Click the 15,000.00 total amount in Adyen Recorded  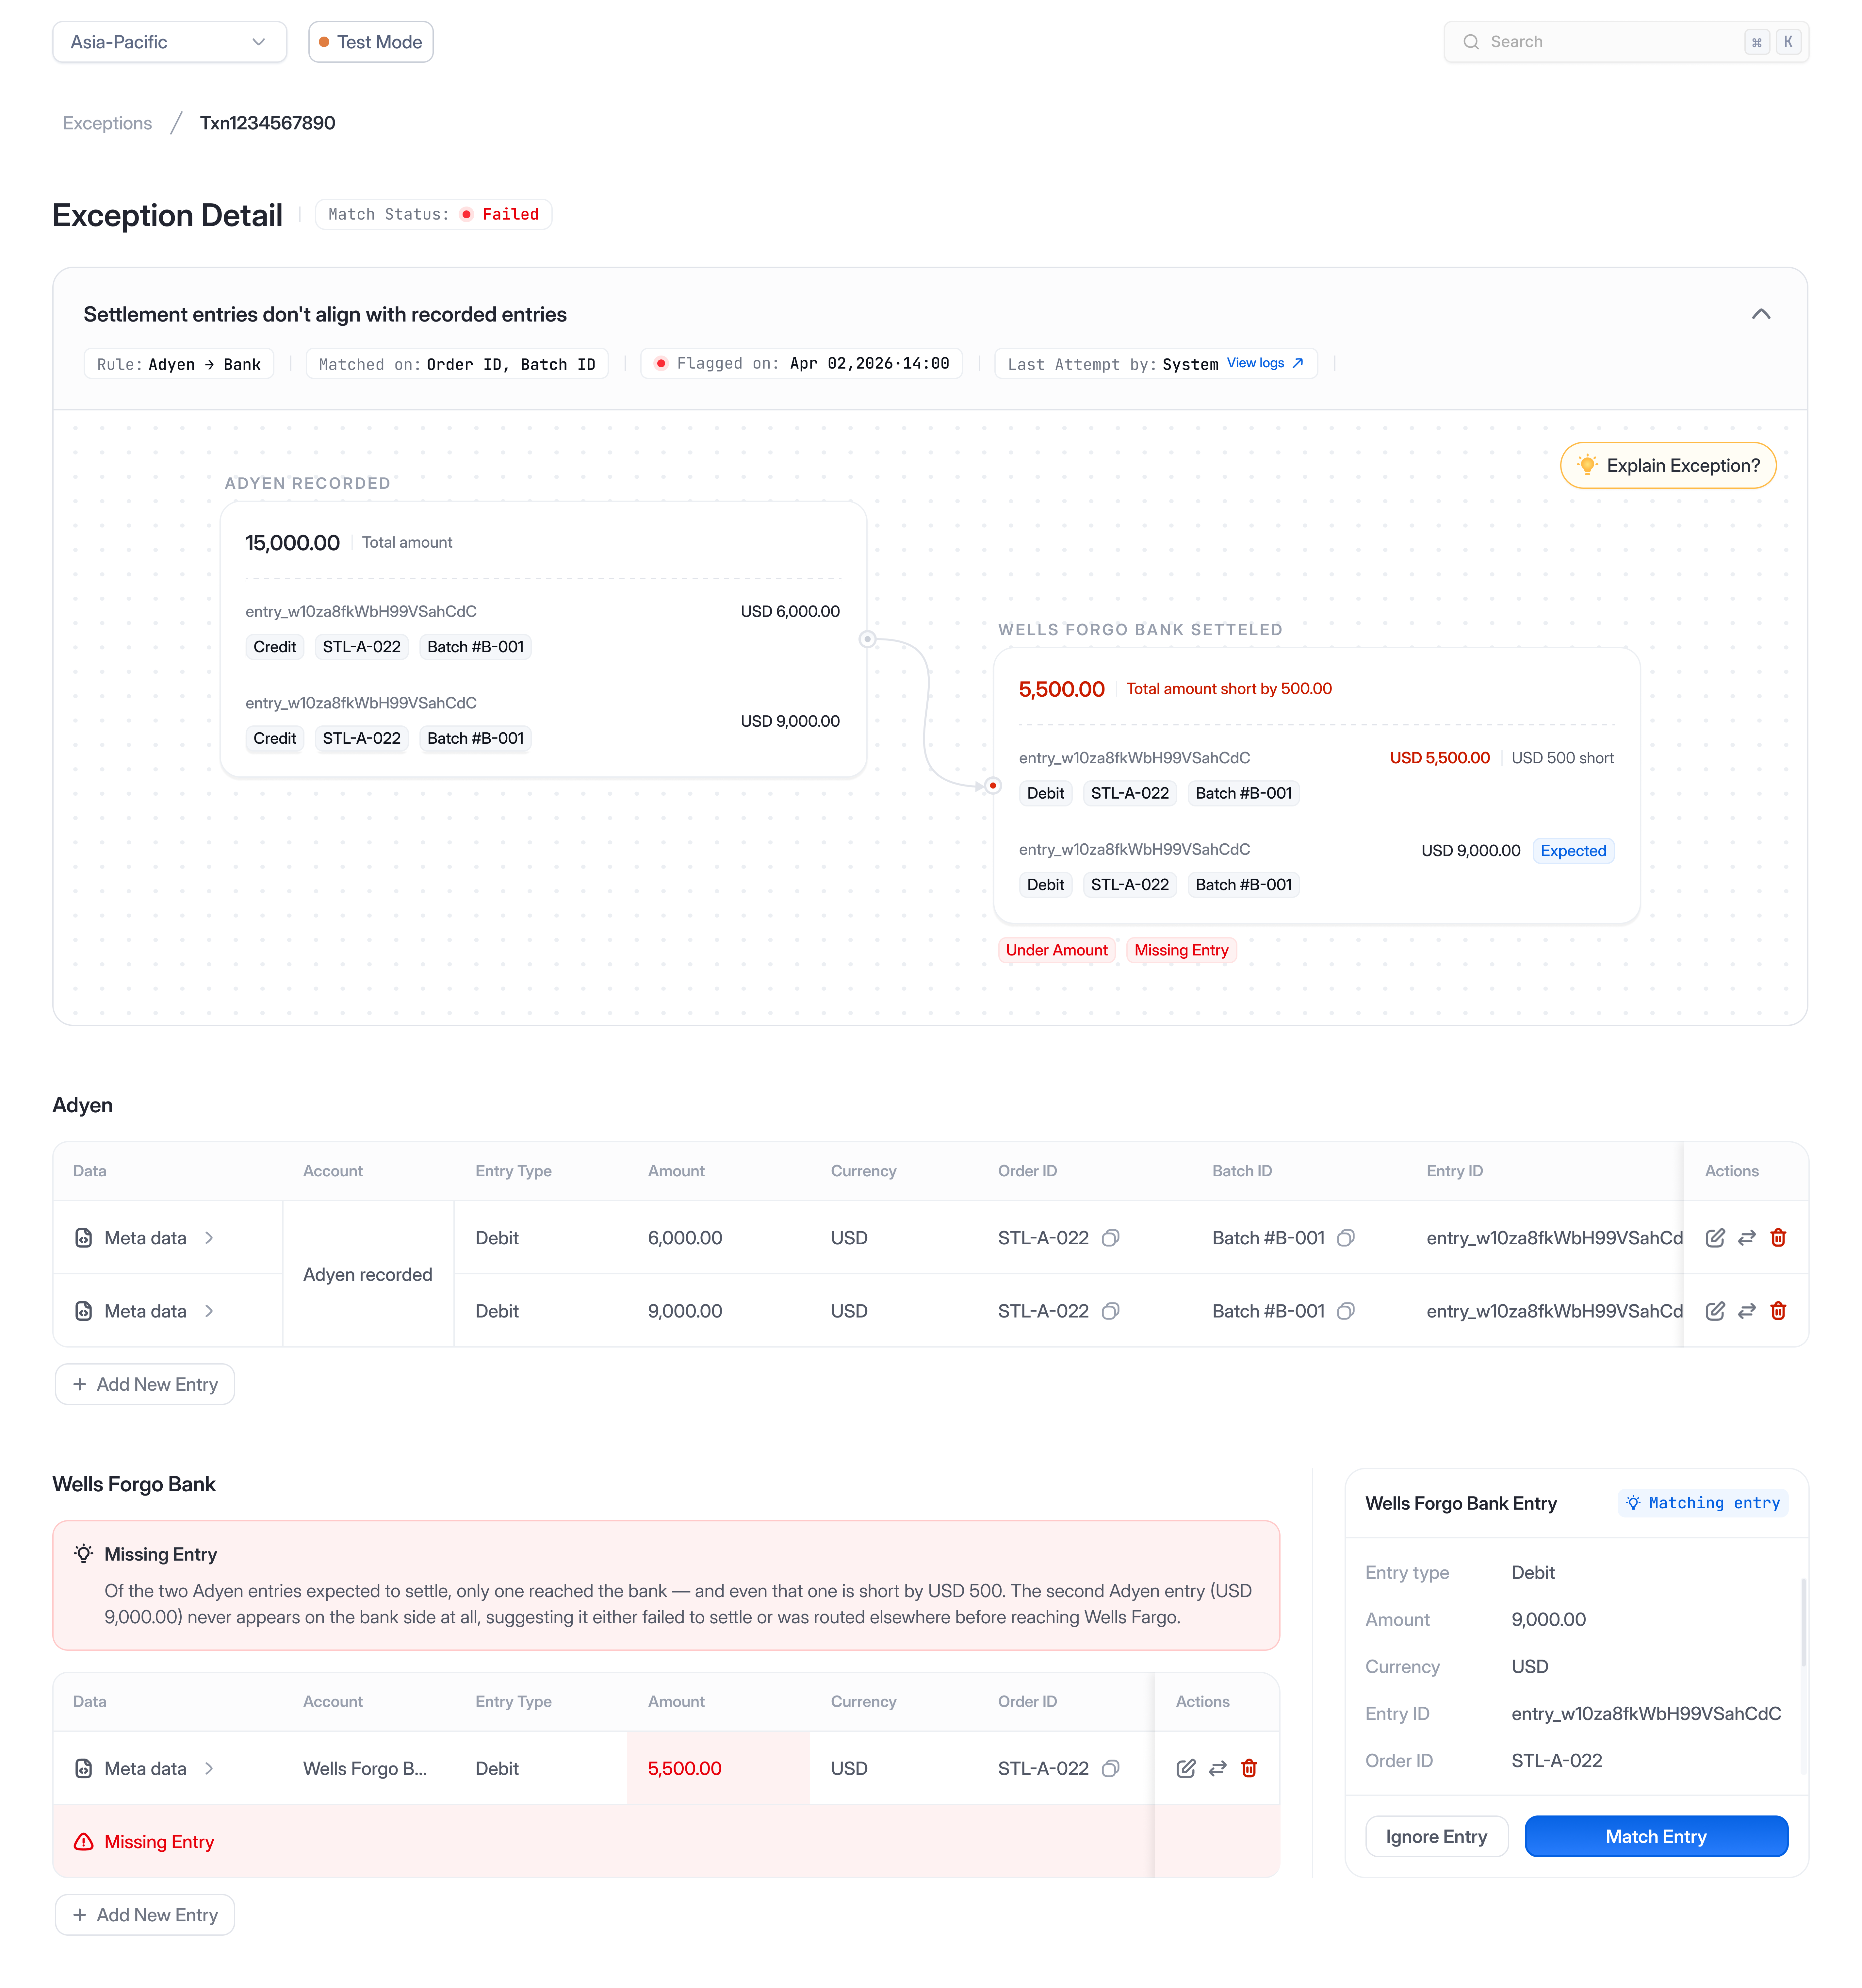pos(293,543)
